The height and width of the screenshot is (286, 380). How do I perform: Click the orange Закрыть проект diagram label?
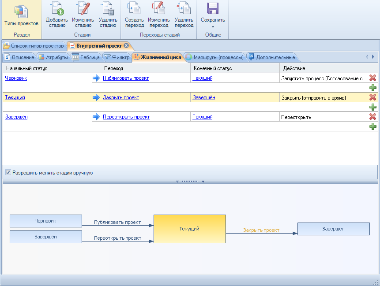coord(261,230)
